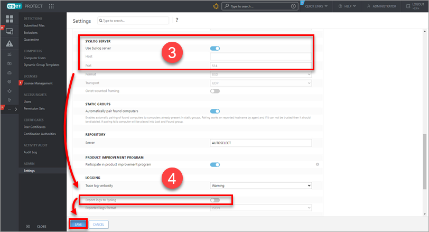
Task: Open the Dashboard grid icon in sidebar
Action: (x=10, y=19)
